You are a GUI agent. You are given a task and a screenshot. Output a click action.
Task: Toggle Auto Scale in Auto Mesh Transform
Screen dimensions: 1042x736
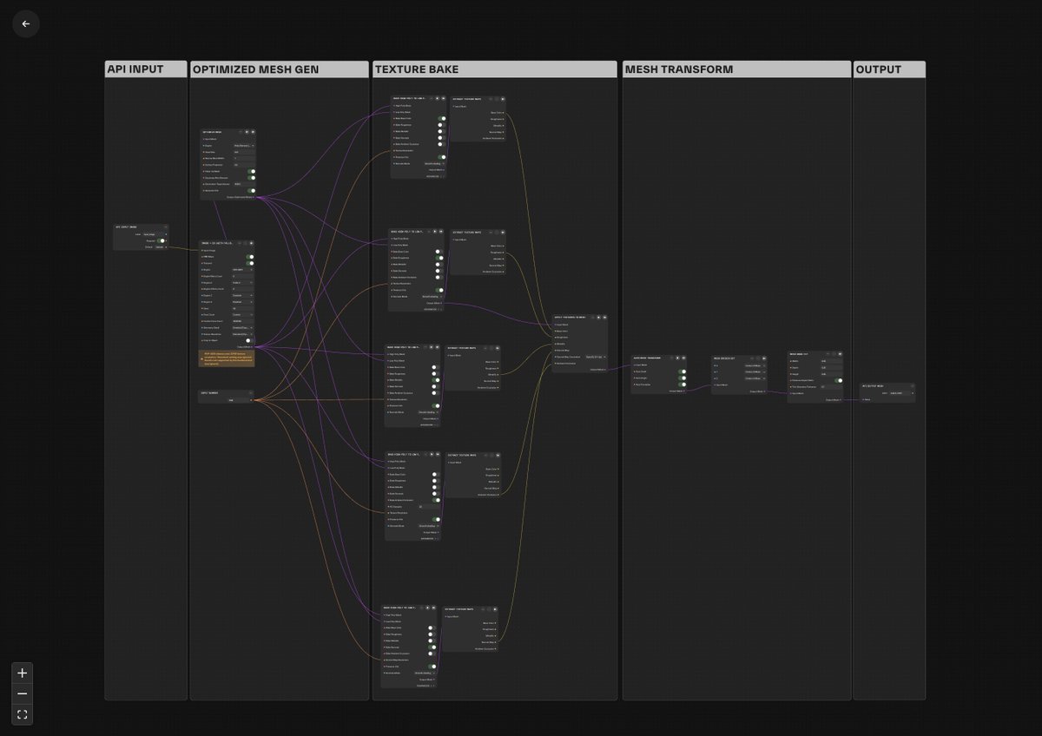[682, 371]
